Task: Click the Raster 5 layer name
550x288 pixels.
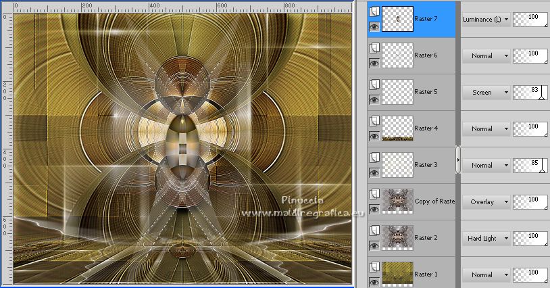Action: pos(426,92)
